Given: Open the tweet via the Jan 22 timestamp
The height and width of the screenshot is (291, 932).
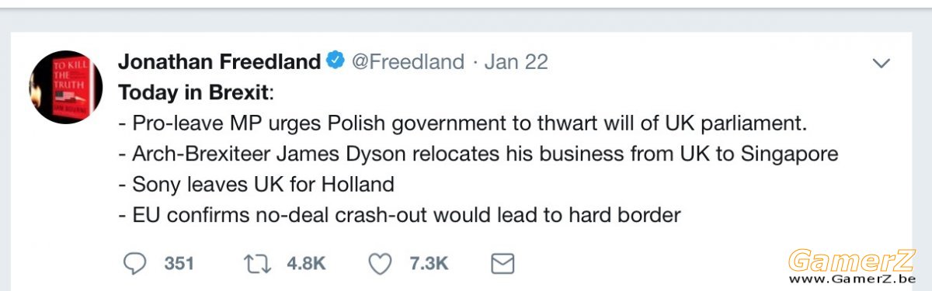Looking at the screenshot, I should pos(516,61).
